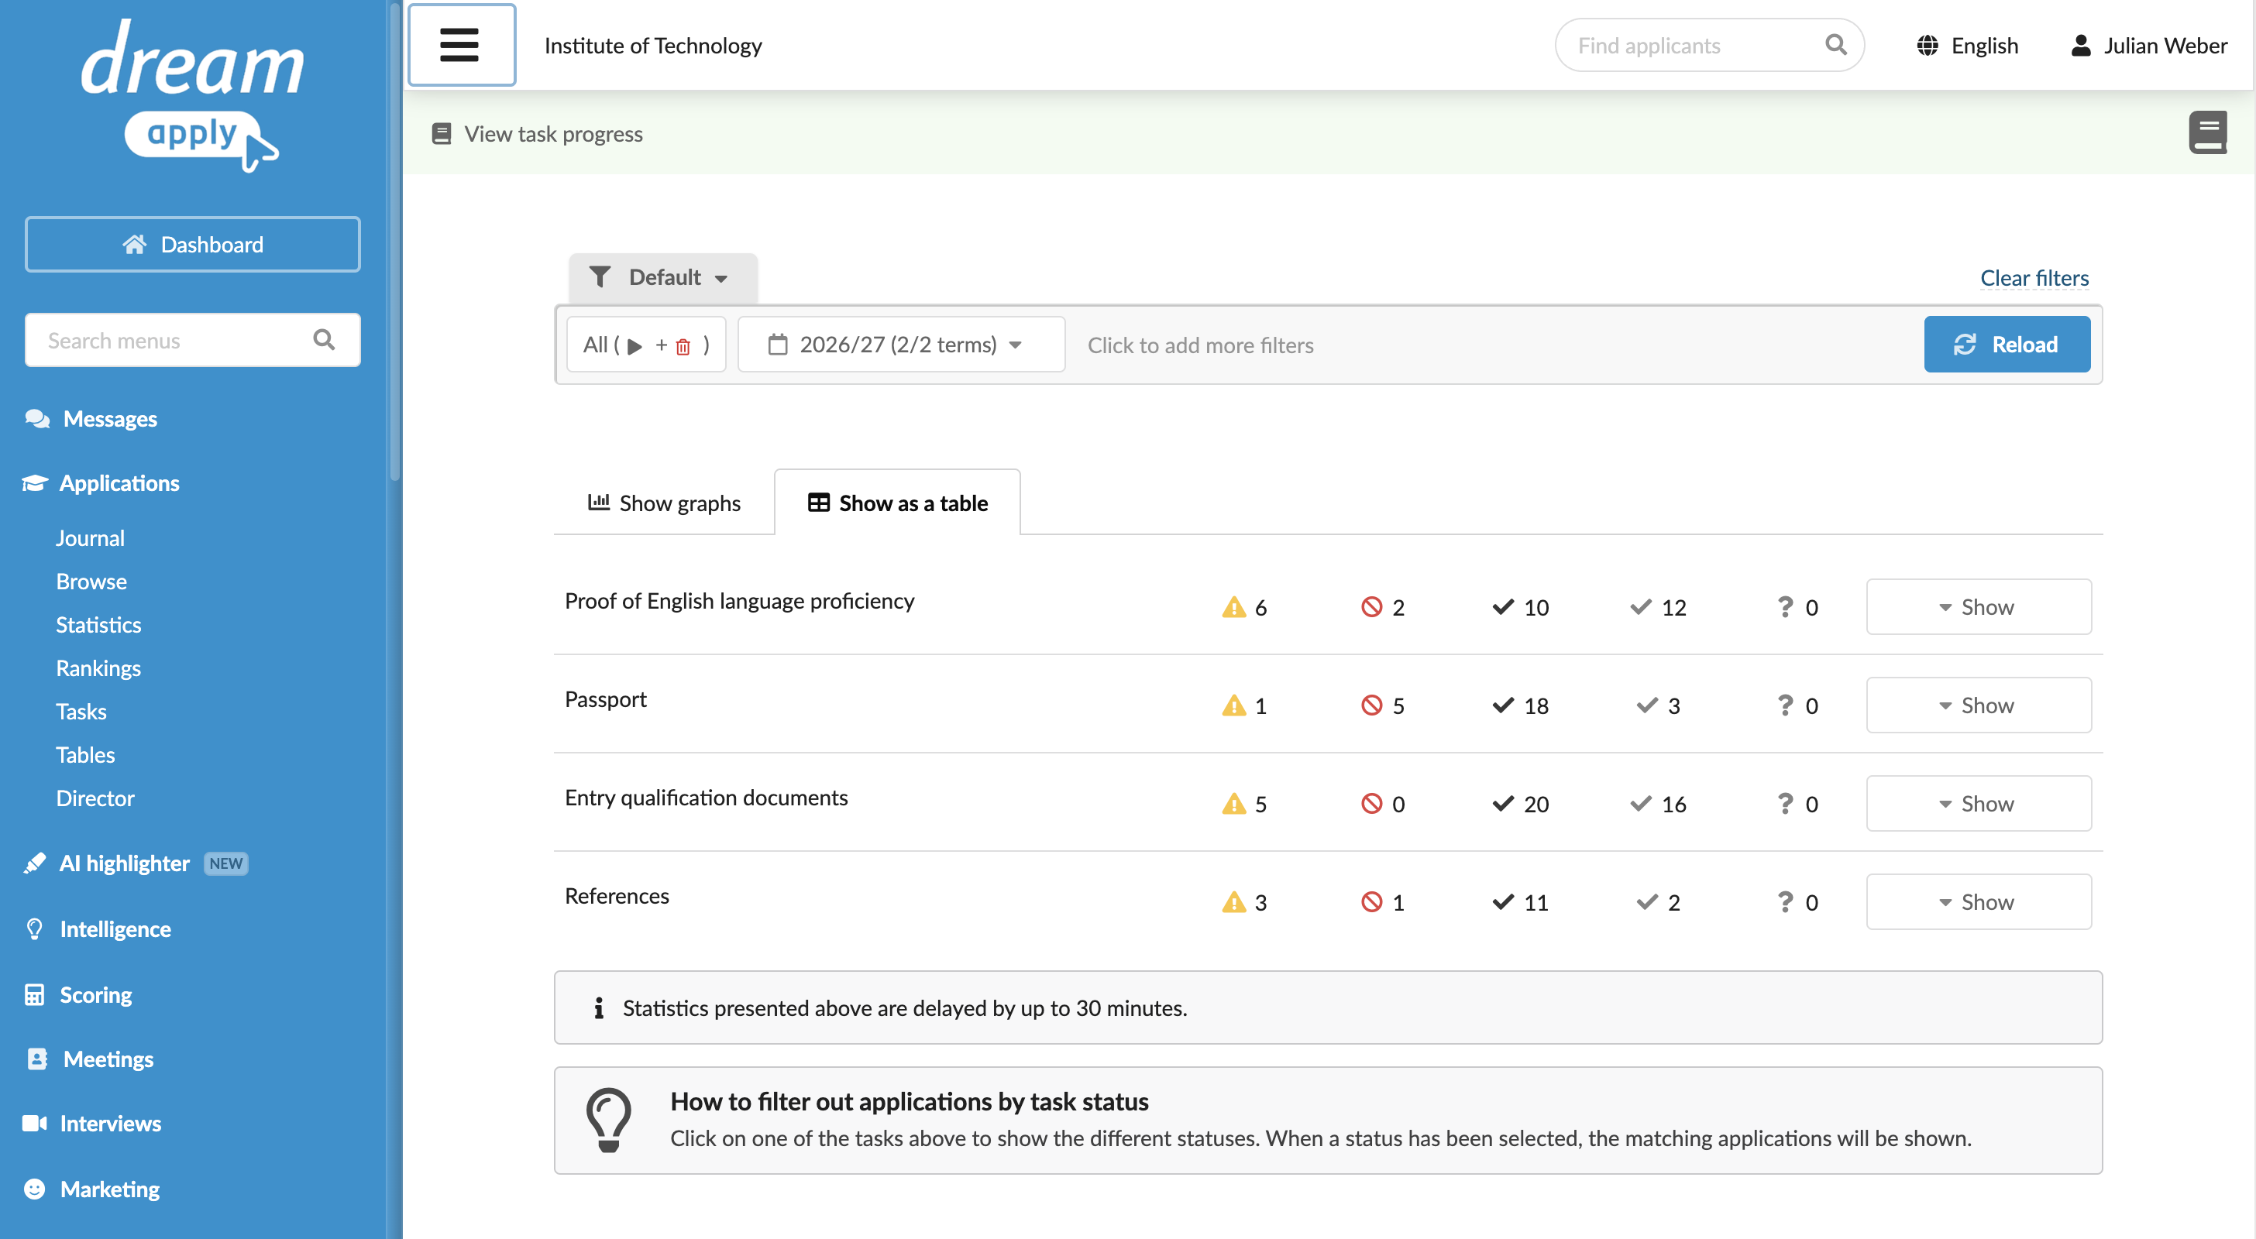The width and height of the screenshot is (2256, 1239).
Task: Click warning count 5 for Entry qualification documents
Action: 1243,804
